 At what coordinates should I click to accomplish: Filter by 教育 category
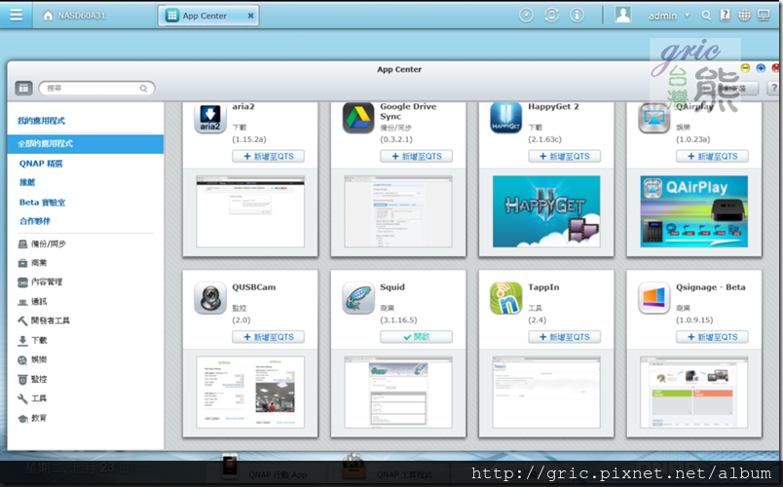(x=32, y=418)
